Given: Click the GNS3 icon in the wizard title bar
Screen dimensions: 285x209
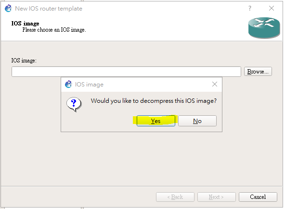Looking at the screenshot, I should point(8,8).
